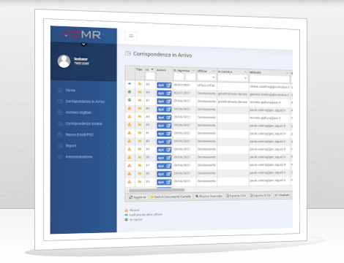
Task: Focus the second D. Ingresso date filter field
Action: click(x=190, y=77)
